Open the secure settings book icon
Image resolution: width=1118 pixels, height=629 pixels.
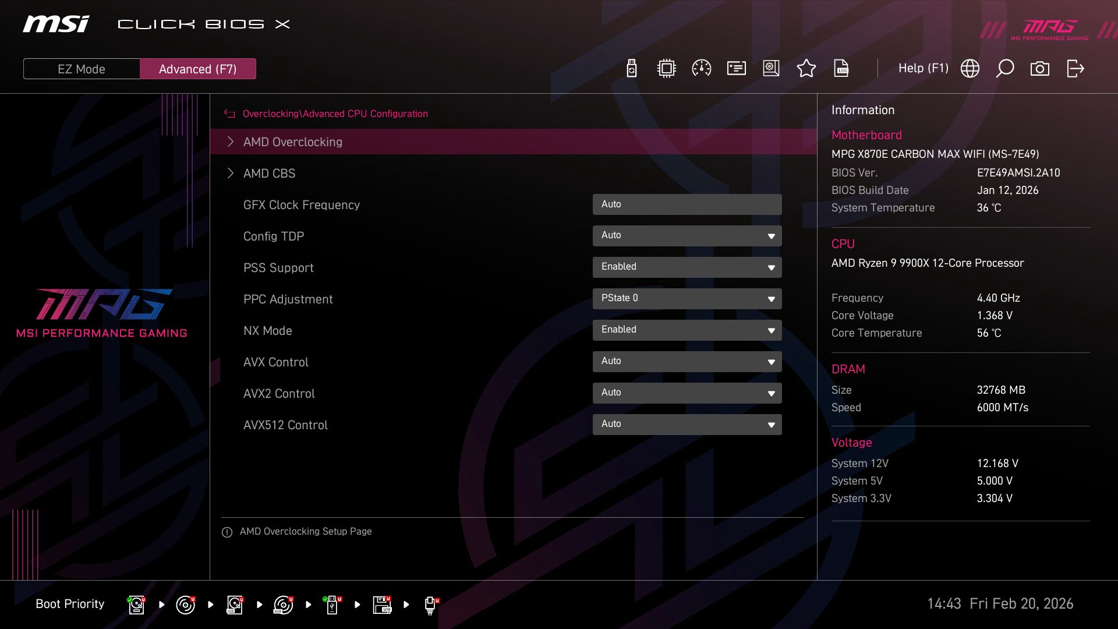pos(771,68)
